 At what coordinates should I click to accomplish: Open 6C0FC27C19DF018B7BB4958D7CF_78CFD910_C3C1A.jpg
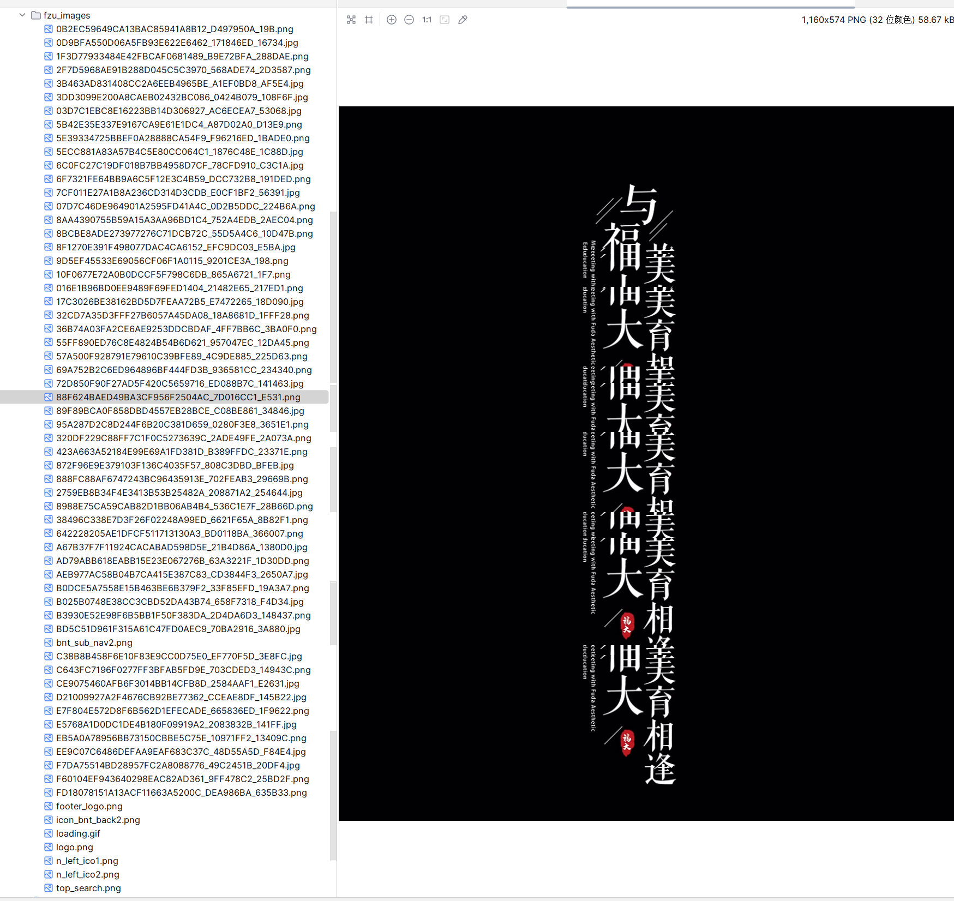[180, 165]
